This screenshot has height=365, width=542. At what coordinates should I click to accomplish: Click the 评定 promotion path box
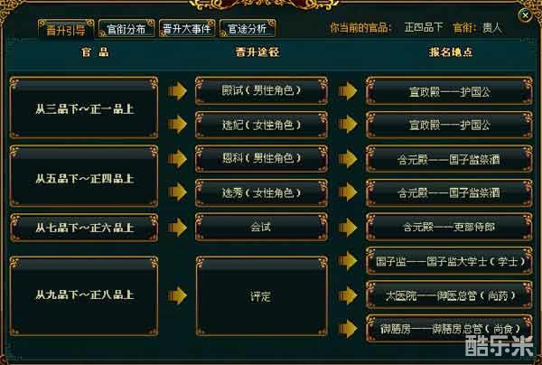[261, 295]
